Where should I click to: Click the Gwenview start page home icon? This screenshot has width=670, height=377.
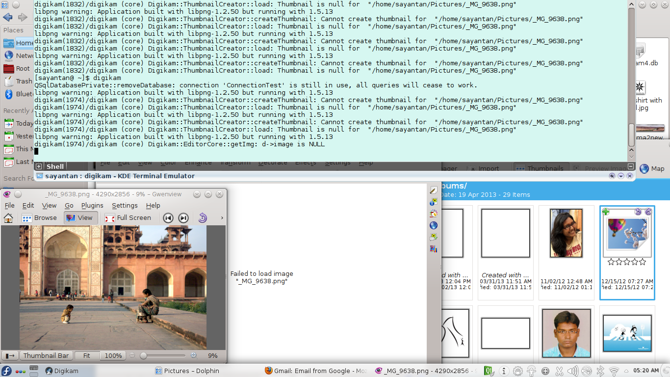click(8, 218)
